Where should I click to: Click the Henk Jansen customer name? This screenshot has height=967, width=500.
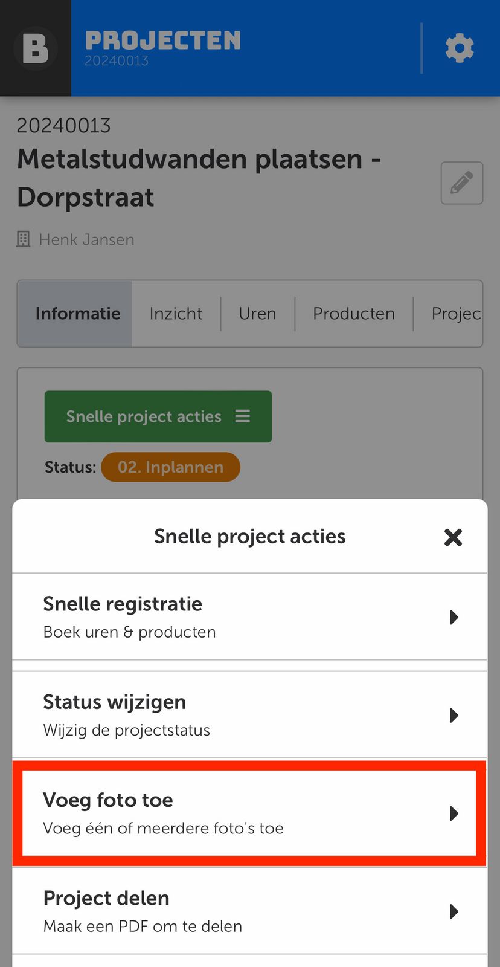click(x=86, y=239)
